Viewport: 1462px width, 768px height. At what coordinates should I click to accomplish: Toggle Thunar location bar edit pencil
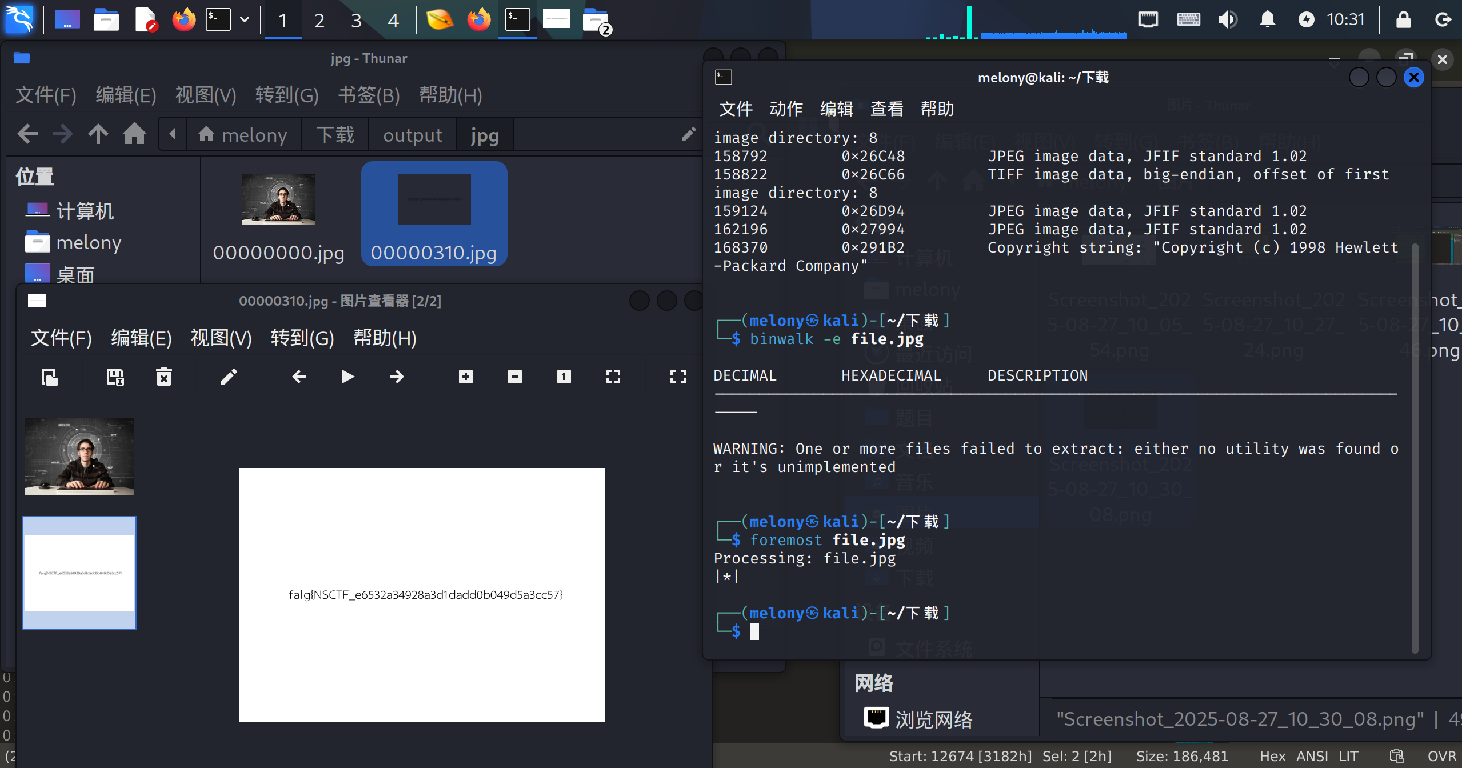tap(689, 134)
